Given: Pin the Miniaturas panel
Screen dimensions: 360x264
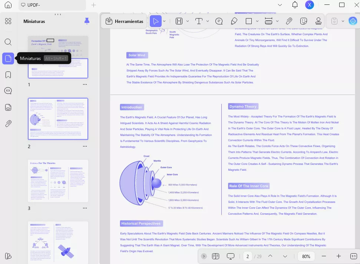Looking at the screenshot, I should pyautogui.click(x=87, y=21).
